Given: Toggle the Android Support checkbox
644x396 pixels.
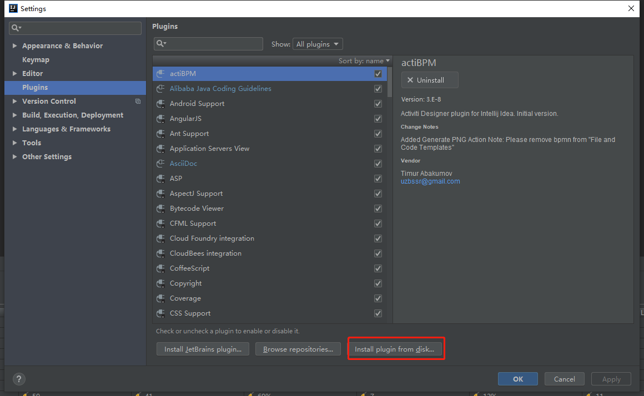Looking at the screenshot, I should click(x=378, y=104).
